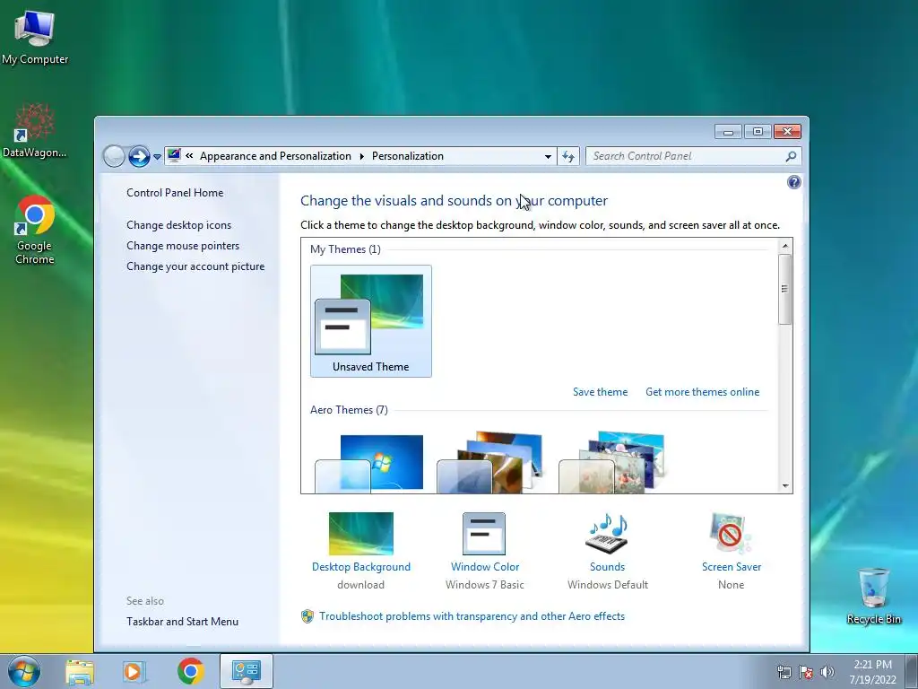The image size is (918, 689).
Task: Click Troubleshoot problems with transparency link
Action: [472, 616]
